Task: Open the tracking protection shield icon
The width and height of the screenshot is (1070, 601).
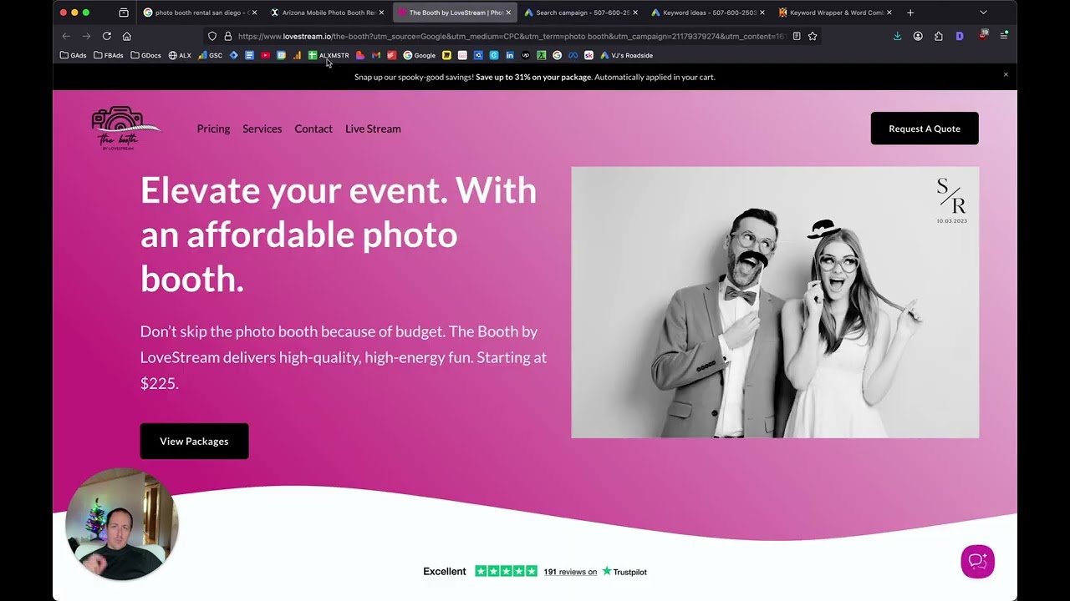Action: (212, 36)
